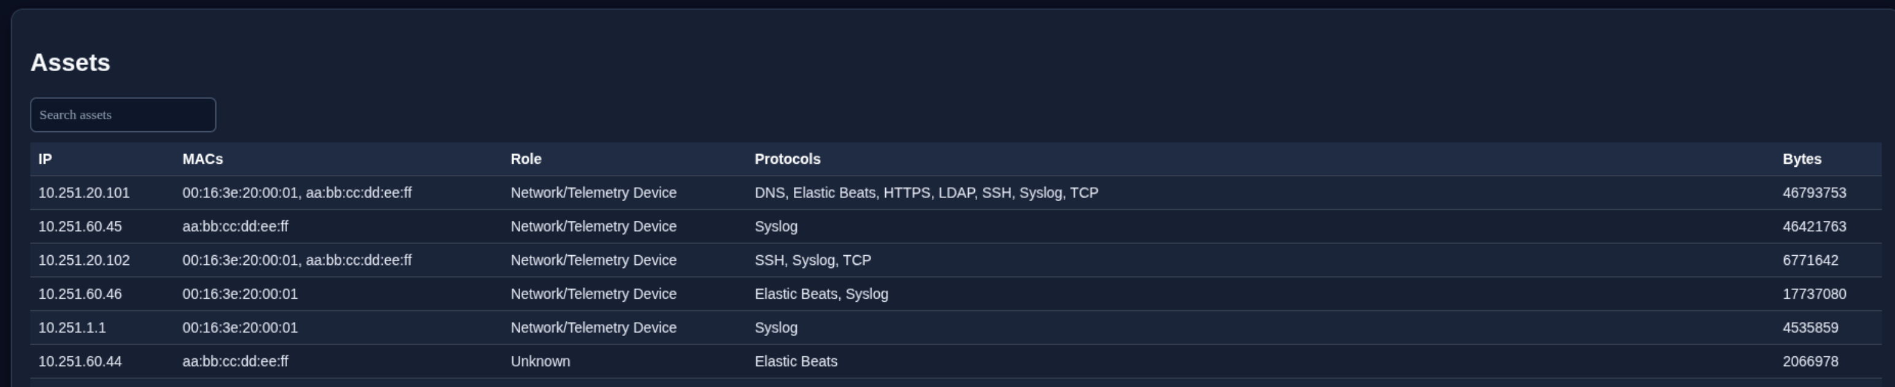Click the DNS, Elastic Beats, HTTPS protocols cell
Image resolution: width=1895 pixels, height=387 pixels.
coord(926,193)
